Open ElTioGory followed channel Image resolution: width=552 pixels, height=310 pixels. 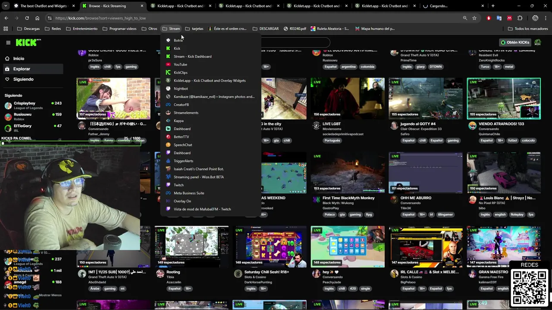pos(33,127)
